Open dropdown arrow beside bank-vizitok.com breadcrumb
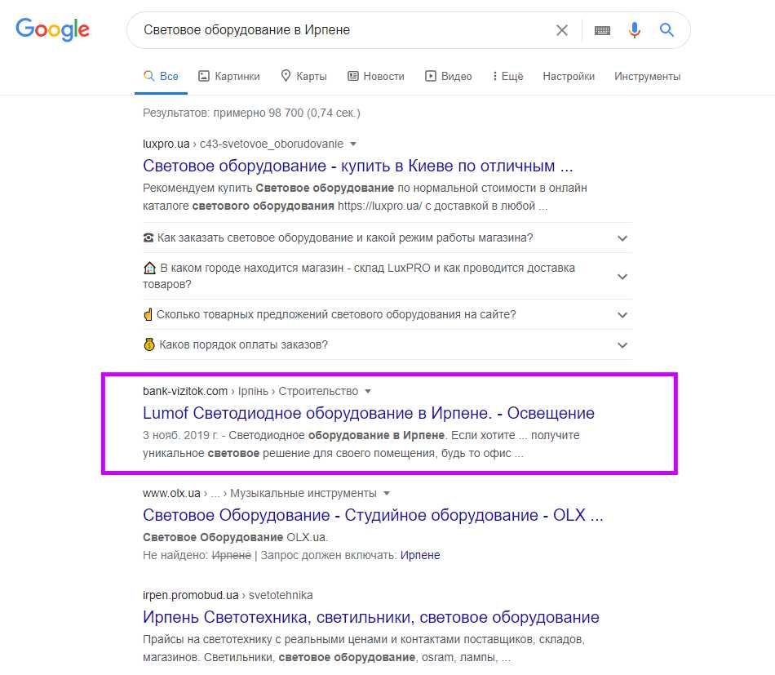Image resolution: width=775 pixels, height=675 pixels. coord(368,391)
